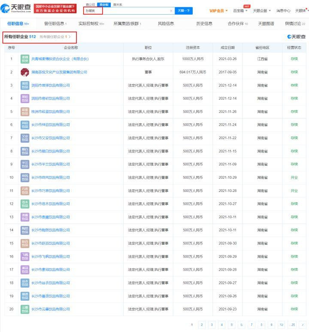Click the 成立日期 column header

(x=227, y=48)
